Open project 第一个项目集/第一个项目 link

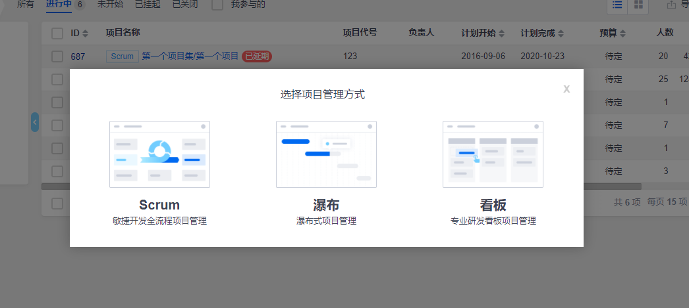click(x=190, y=56)
